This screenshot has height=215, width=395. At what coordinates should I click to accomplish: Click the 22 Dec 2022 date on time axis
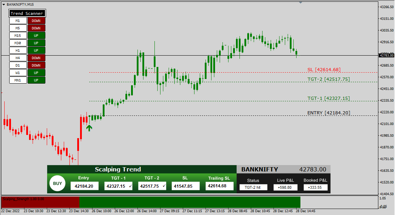click(10, 211)
